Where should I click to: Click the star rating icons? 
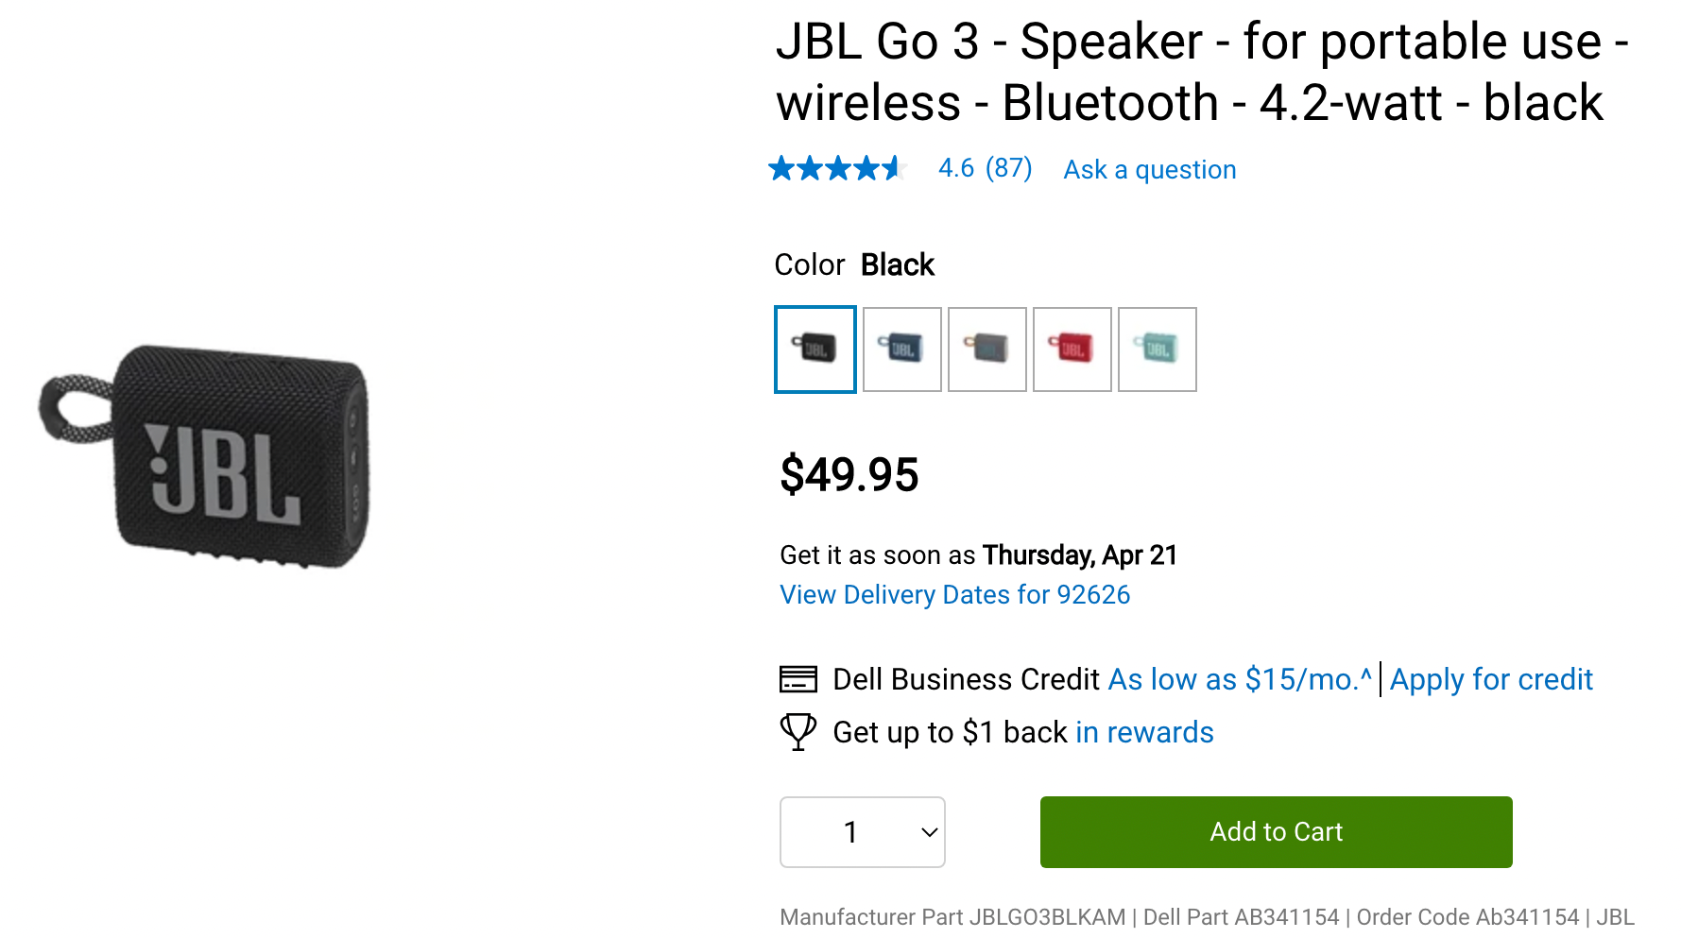837,169
